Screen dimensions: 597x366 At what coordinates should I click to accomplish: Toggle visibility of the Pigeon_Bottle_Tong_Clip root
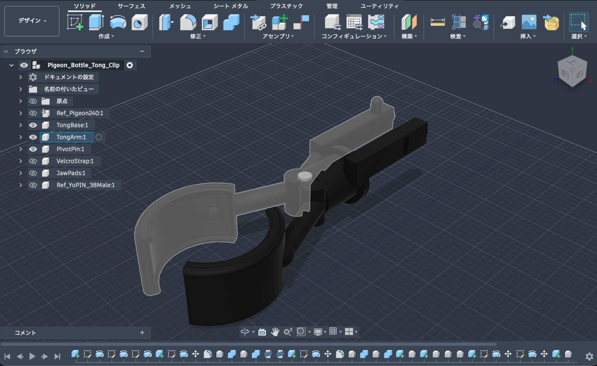[24, 65]
